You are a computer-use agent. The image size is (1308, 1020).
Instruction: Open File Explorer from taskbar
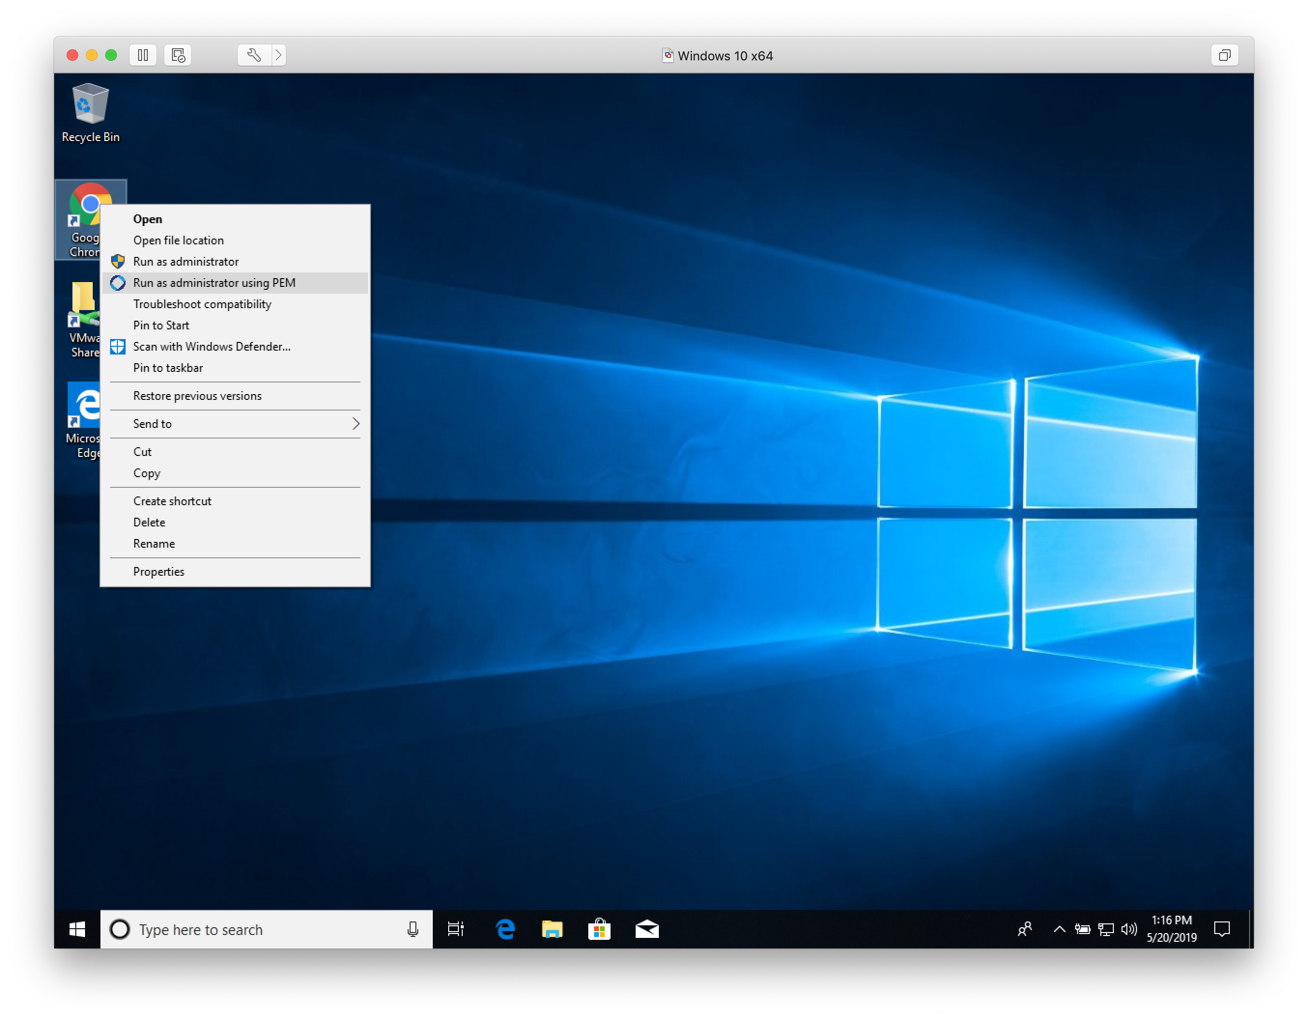pyautogui.click(x=552, y=929)
